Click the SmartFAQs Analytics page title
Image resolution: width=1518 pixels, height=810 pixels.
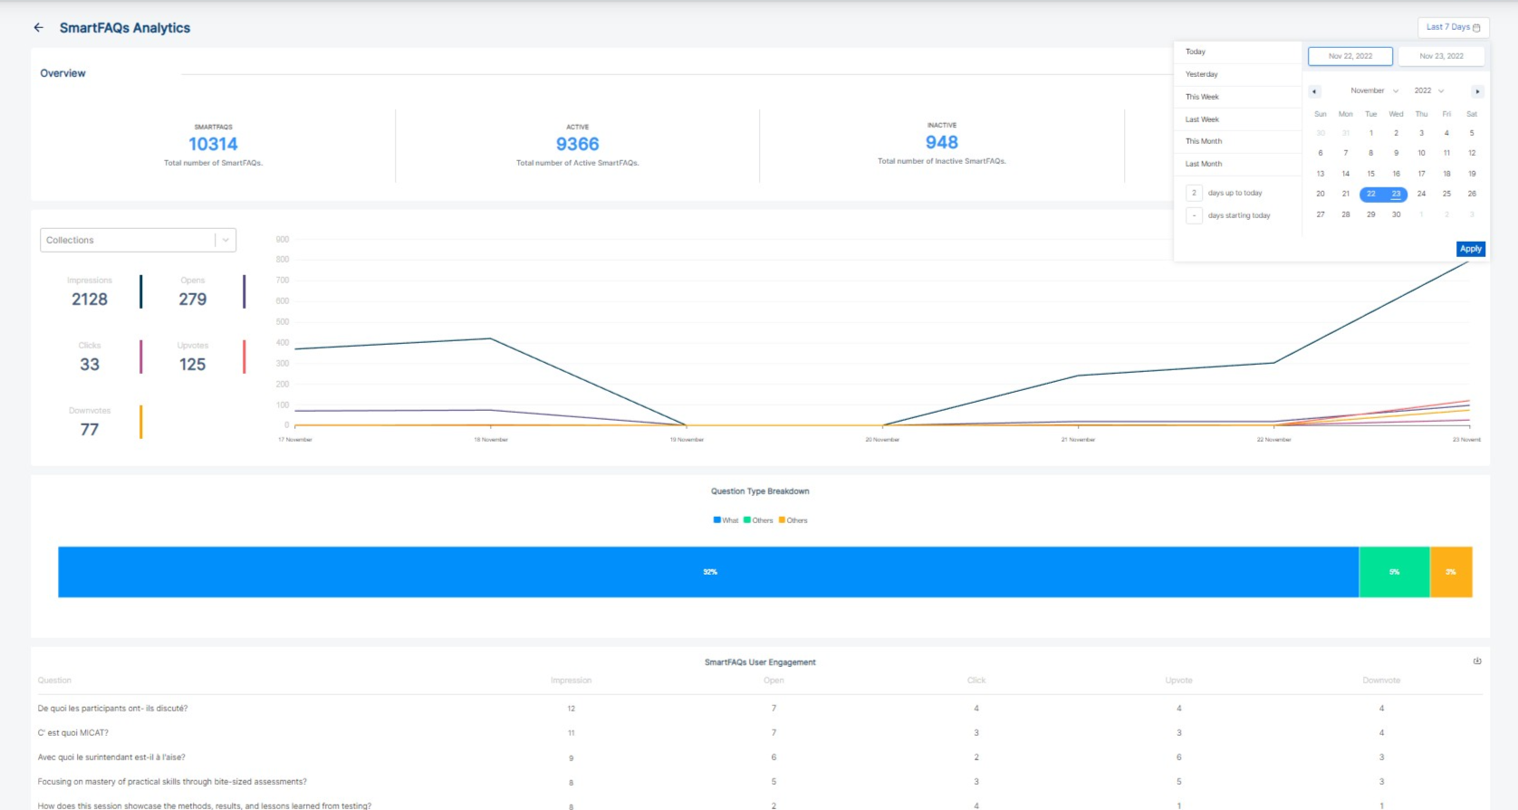tap(125, 28)
